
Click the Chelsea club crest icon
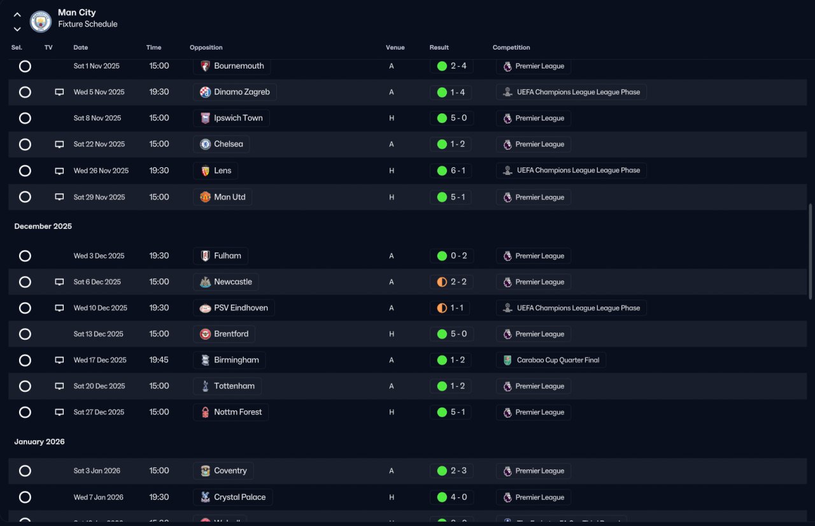[x=205, y=144]
